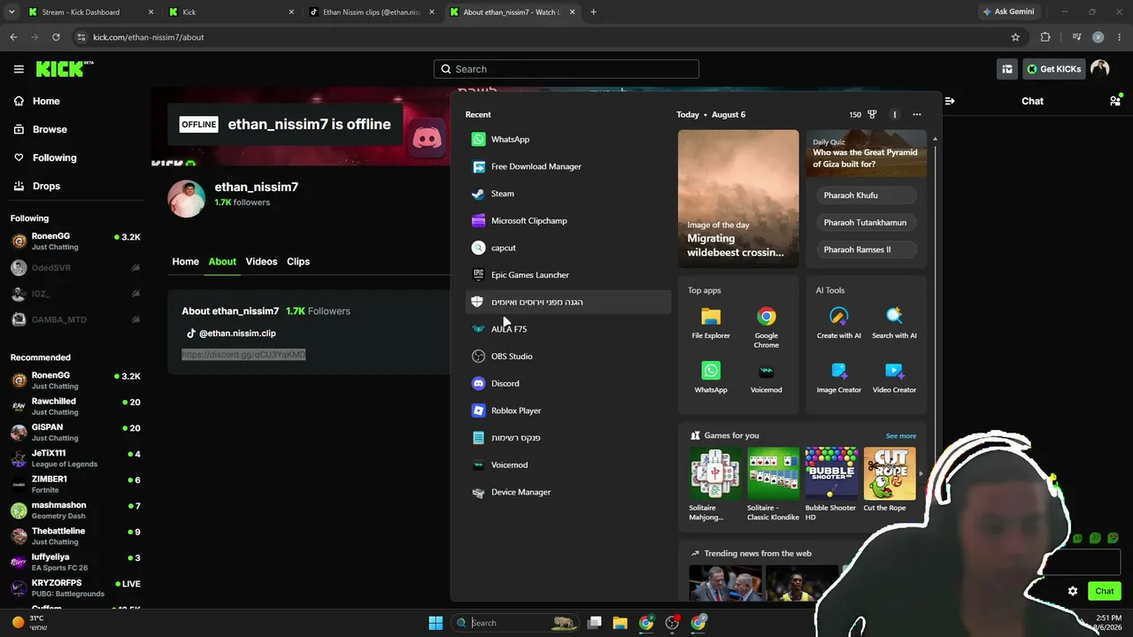Choose Pharaoh Tutankhamun quiz answer

click(x=866, y=222)
